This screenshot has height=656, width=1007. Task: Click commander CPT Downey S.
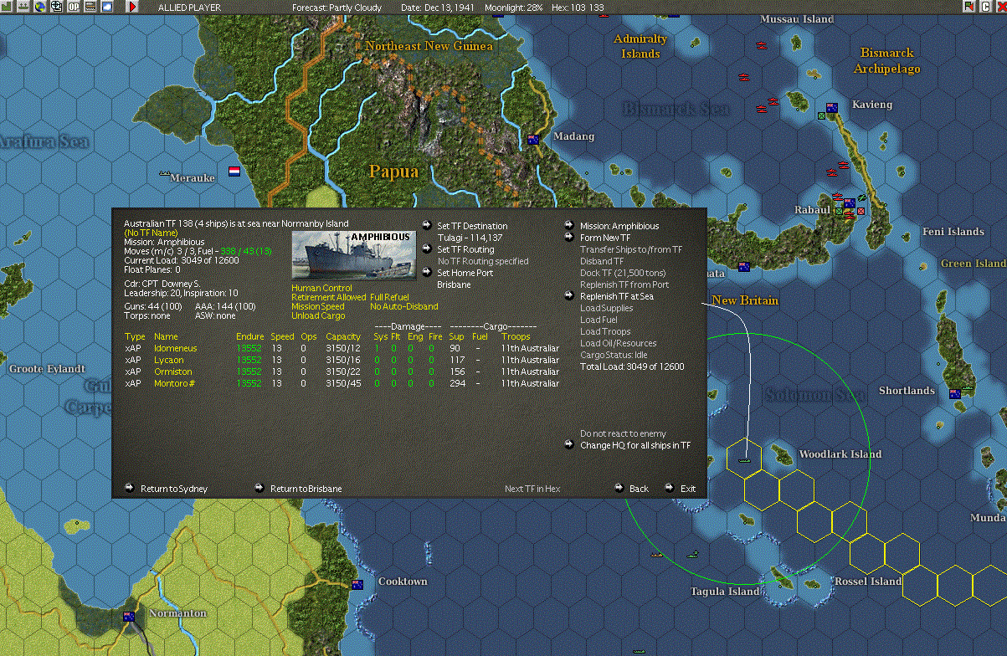pos(162,284)
